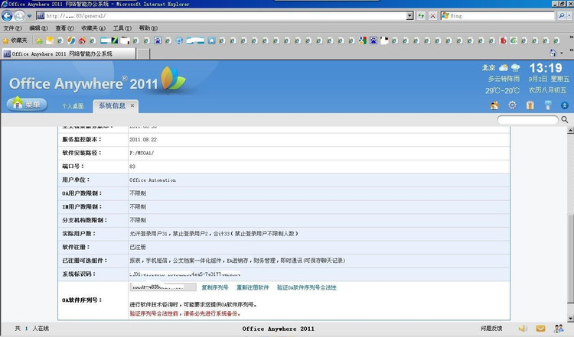Open the green Z bookmark icon
This screenshot has height=337, width=574.
[115, 41]
